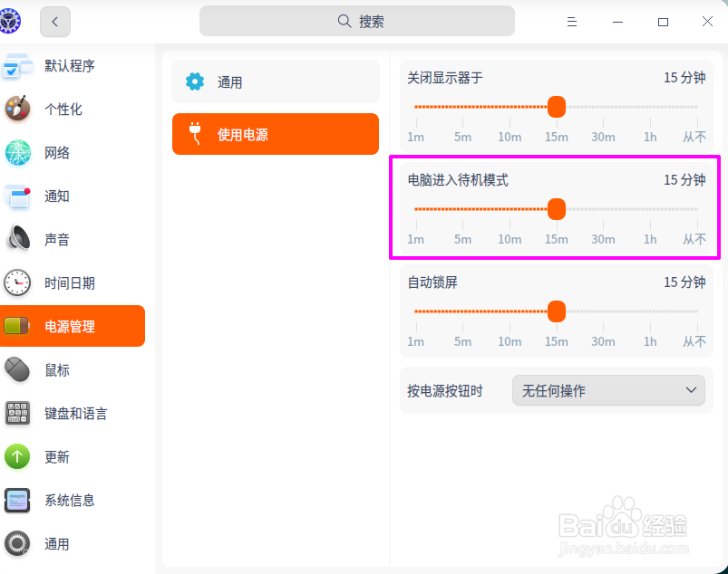Minimize the settings window
Viewport: 728px width, 574px height.
[x=617, y=22]
